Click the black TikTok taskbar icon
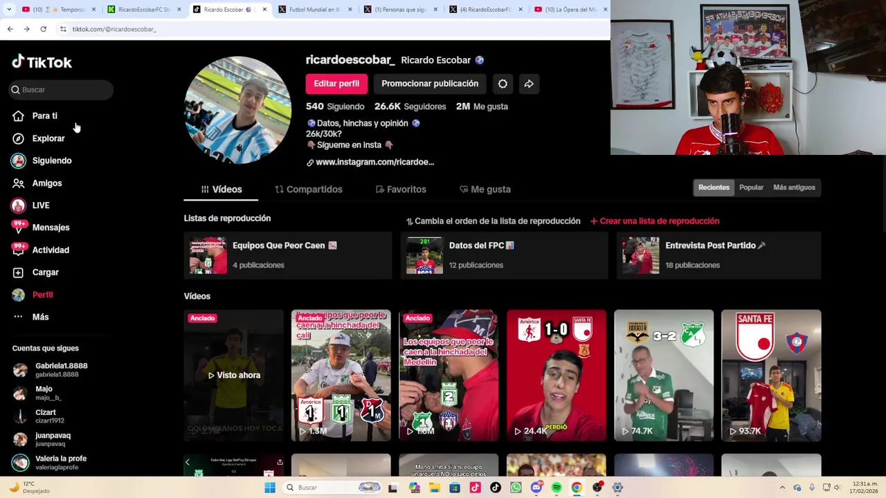 click(x=496, y=488)
